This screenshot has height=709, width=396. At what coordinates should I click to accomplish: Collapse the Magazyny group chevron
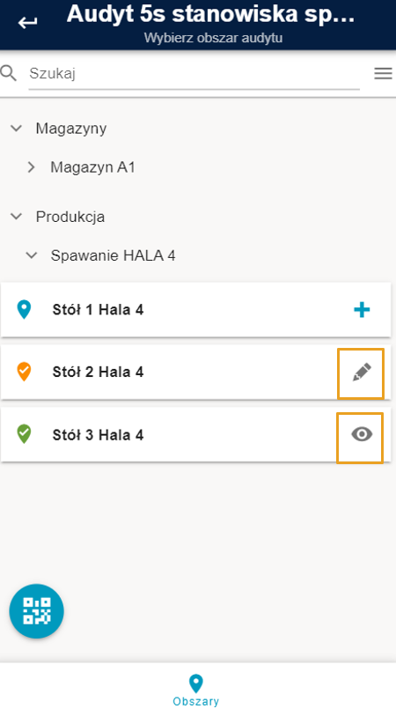(16, 129)
